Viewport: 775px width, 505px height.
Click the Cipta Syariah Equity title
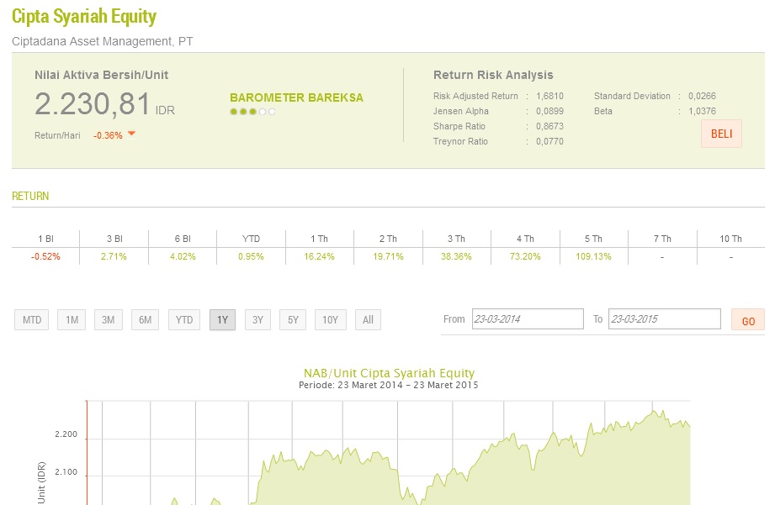[x=84, y=16]
